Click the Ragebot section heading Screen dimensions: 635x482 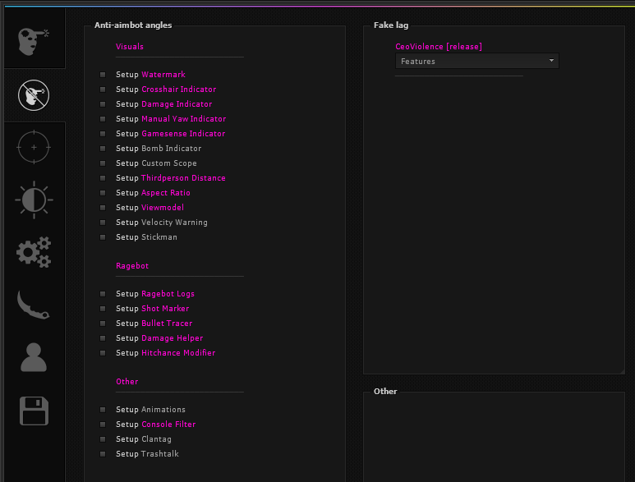pyautogui.click(x=132, y=266)
